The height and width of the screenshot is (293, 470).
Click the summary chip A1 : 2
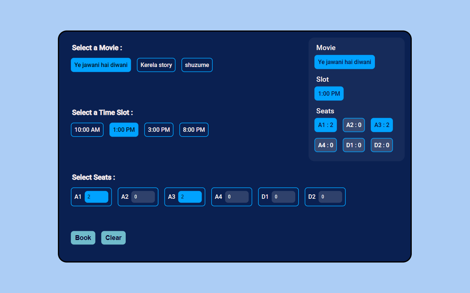click(x=325, y=125)
